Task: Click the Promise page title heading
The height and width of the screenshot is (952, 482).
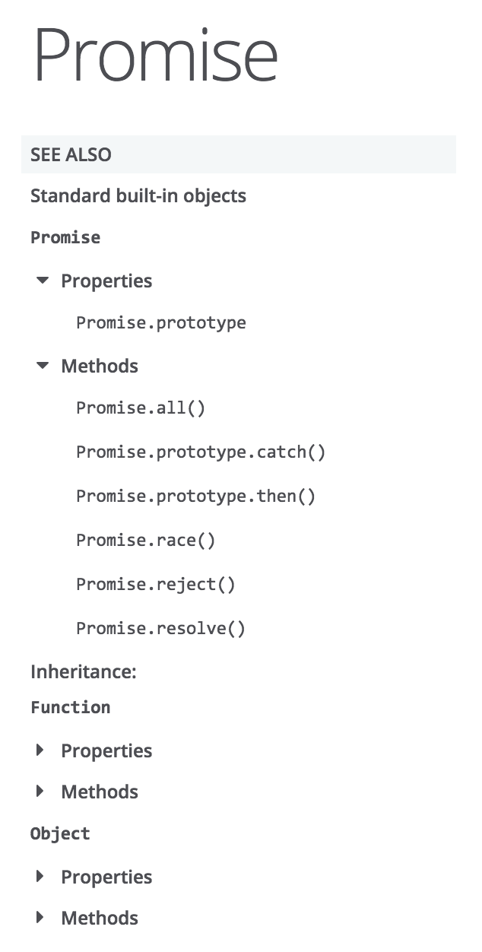Action: [154, 53]
